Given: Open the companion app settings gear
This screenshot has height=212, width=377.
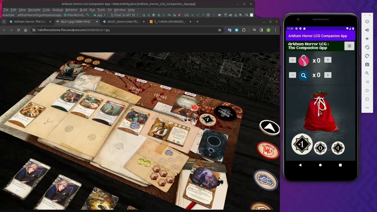Looking at the screenshot, I should click(349, 46).
